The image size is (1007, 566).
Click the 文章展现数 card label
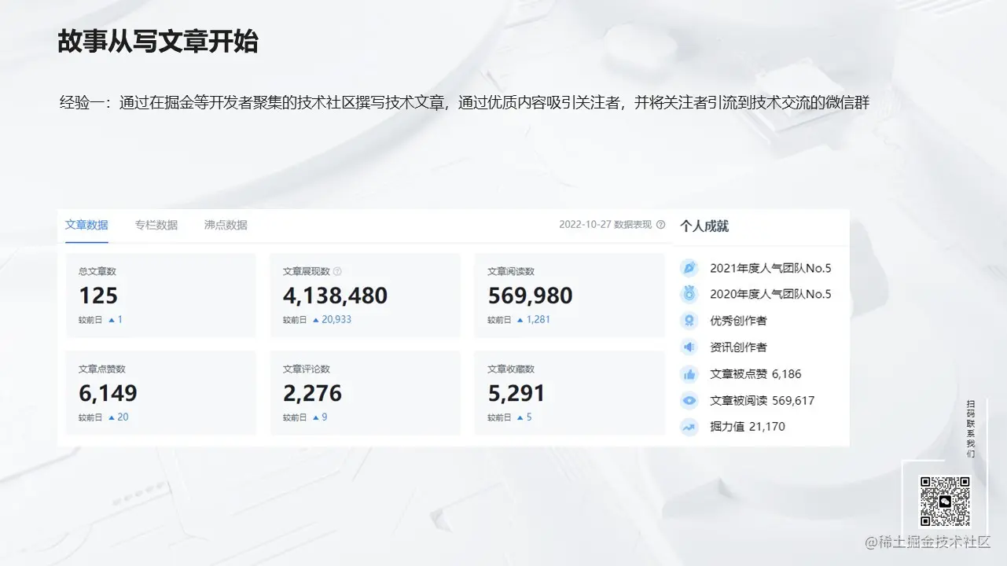pyautogui.click(x=307, y=271)
